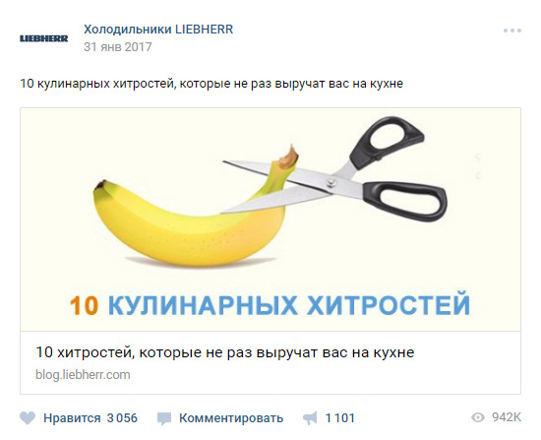
Task: Click the LIEBHERR logo avatar
Action: (x=44, y=38)
